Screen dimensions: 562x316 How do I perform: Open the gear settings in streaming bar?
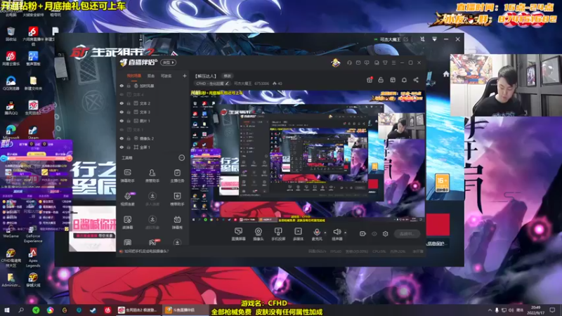pyautogui.click(x=385, y=234)
